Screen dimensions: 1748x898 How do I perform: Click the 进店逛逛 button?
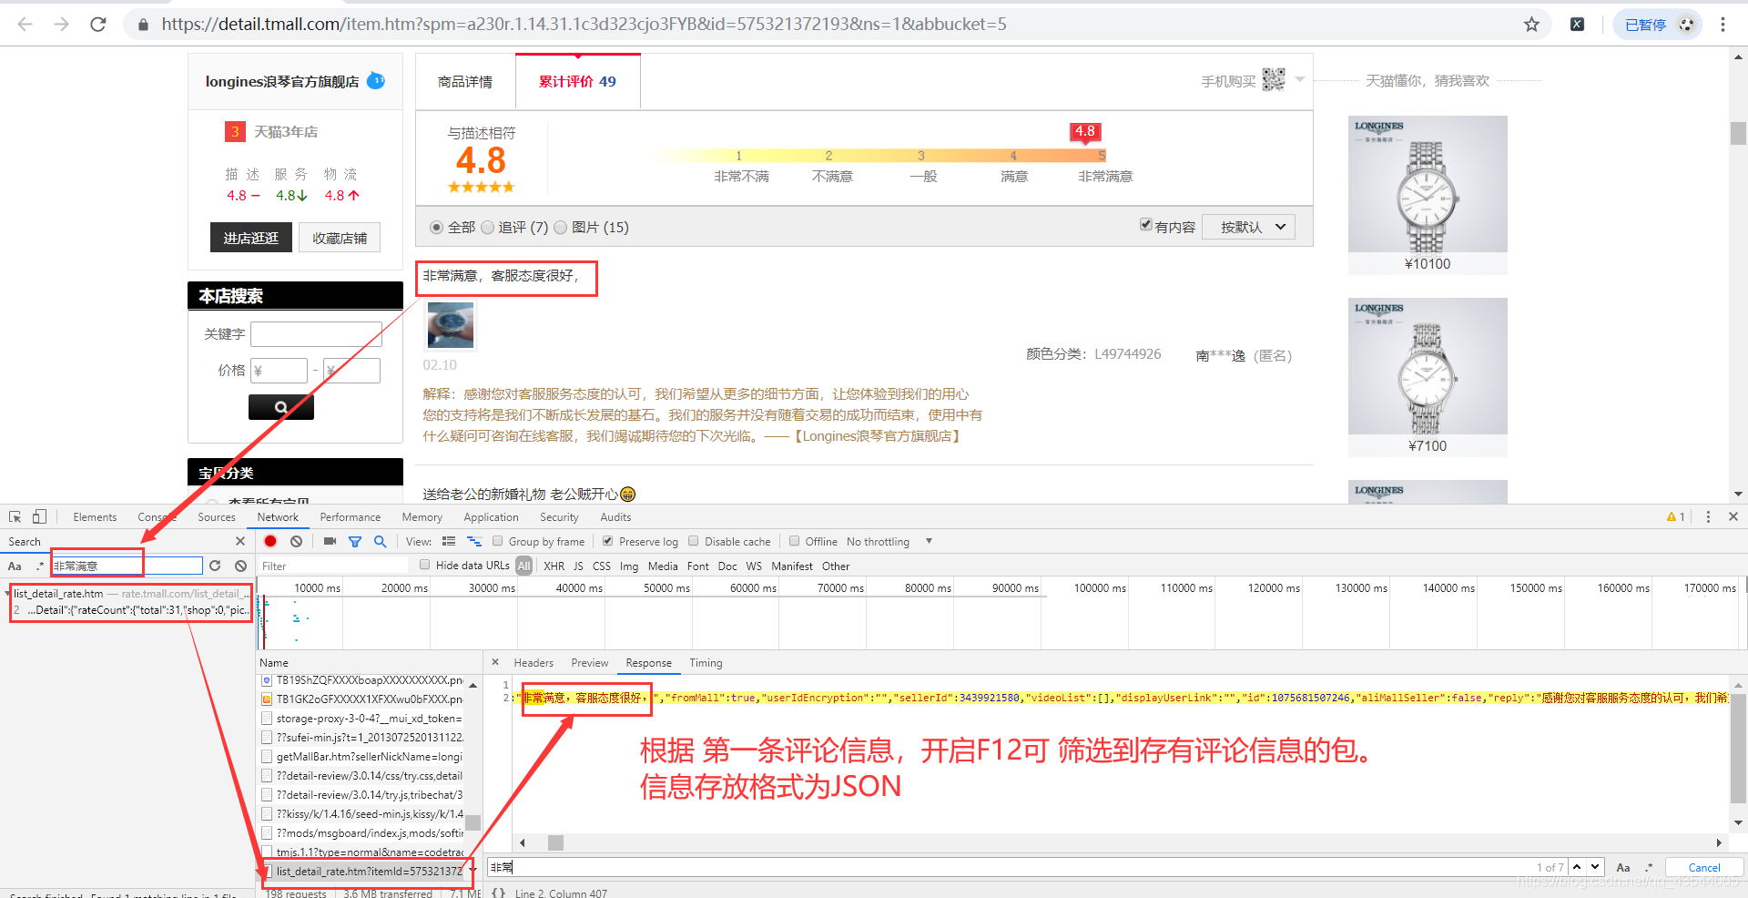[251, 238]
